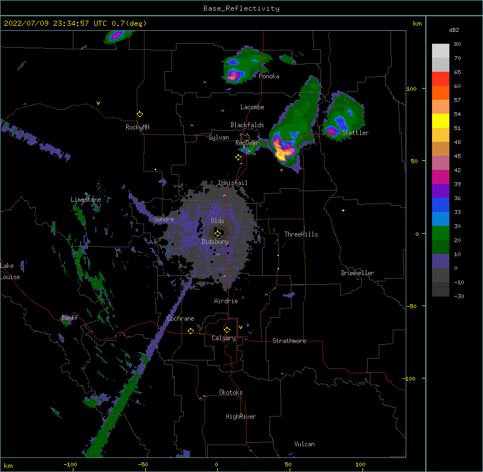This screenshot has width=483, height=472.
Task: Click the yellow V marker northeast of Calgary
Action: coord(240,327)
